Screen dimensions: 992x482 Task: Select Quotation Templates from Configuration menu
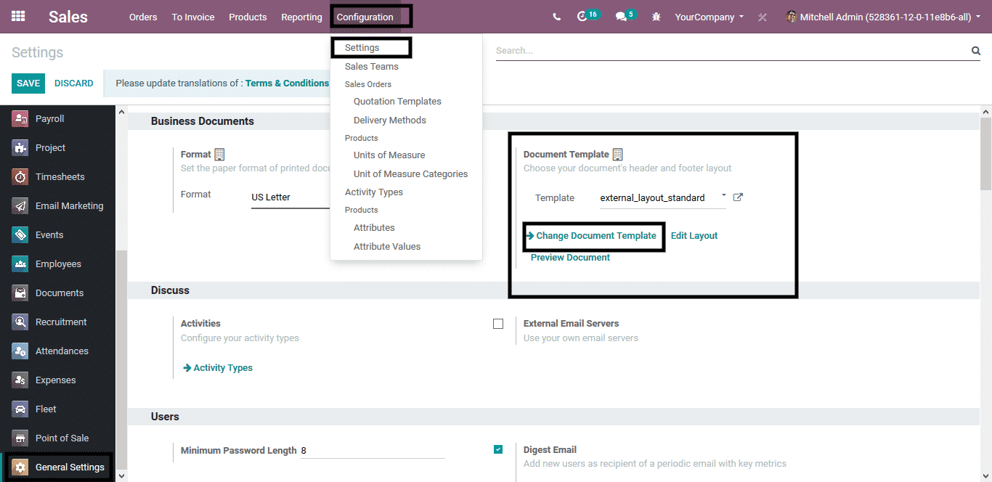point(397,102)
